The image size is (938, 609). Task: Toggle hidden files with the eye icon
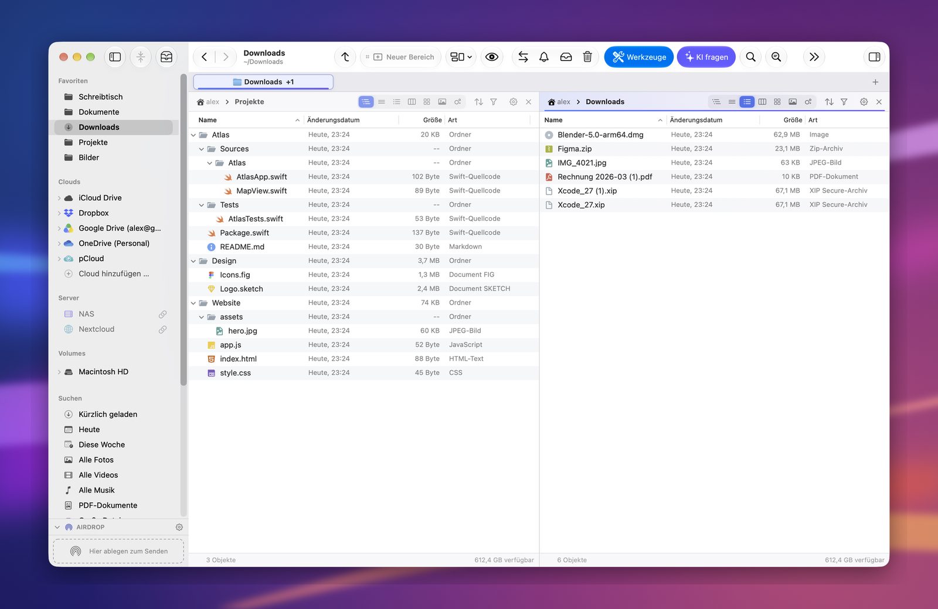(492, 57)
